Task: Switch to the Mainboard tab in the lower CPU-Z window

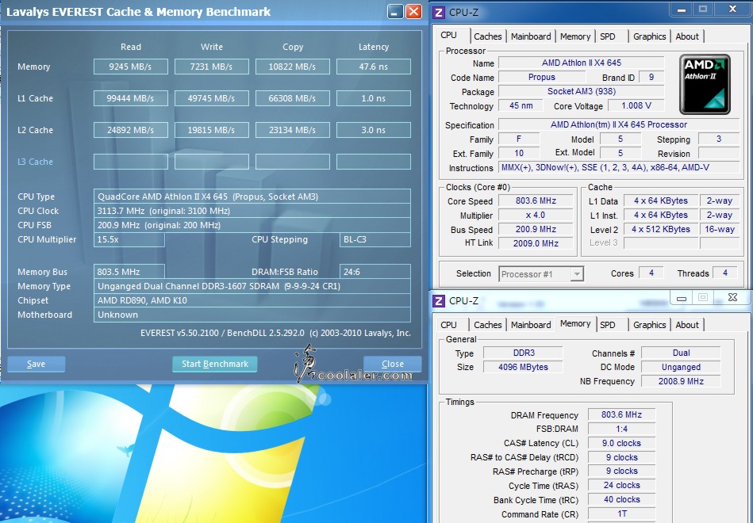Action: click(x=531, y=325)
